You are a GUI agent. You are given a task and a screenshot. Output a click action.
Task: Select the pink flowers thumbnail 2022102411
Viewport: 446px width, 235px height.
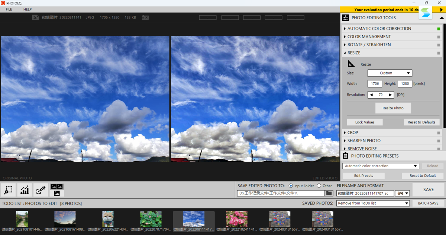[x=237, y=219]
